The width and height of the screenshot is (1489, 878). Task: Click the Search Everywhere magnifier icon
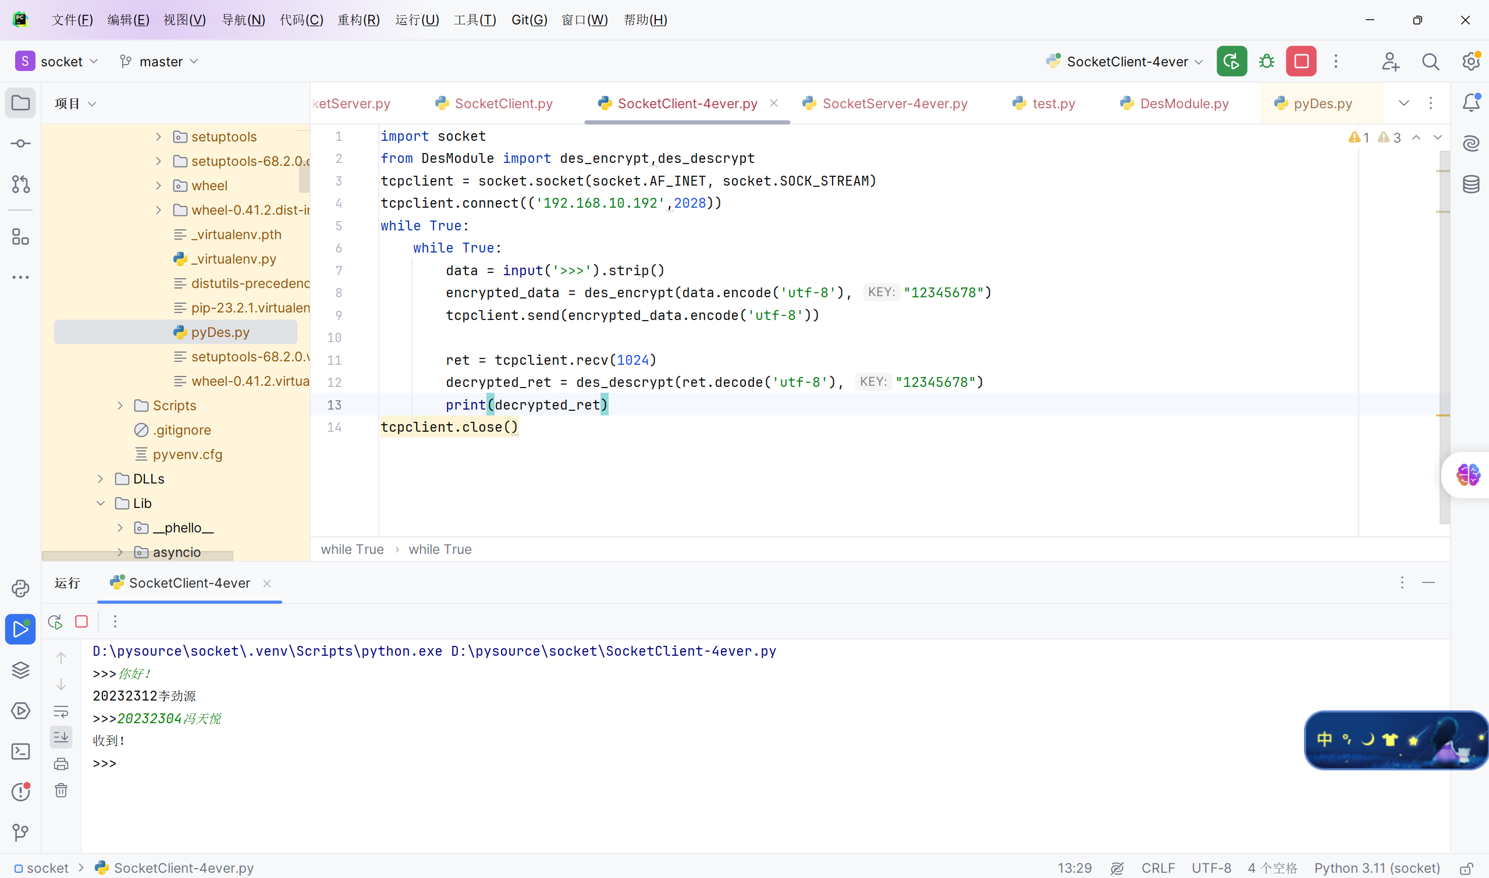[1430, 62]
